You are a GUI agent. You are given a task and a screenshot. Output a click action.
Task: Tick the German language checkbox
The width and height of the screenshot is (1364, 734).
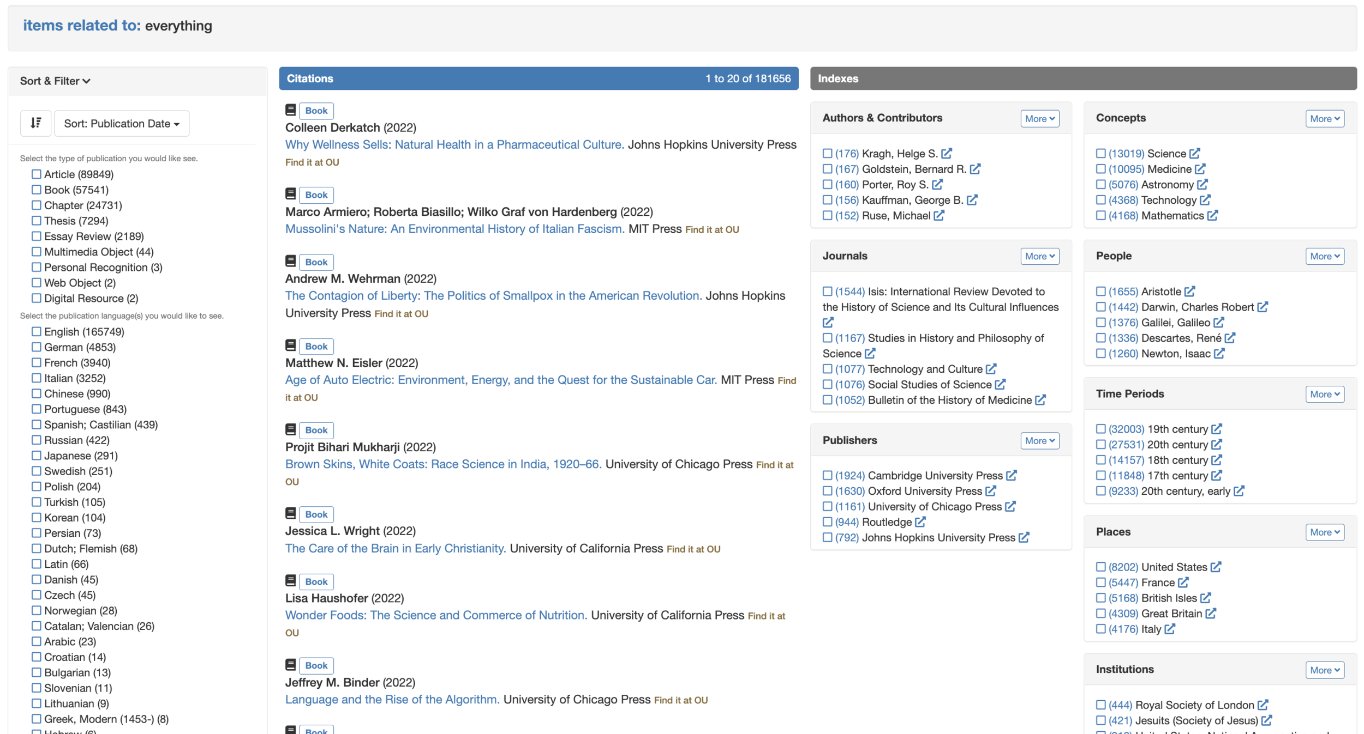point(37,347)
